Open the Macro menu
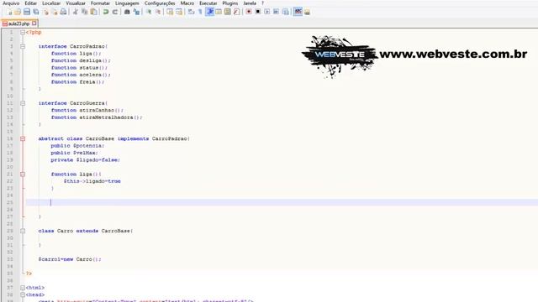Viewport: 538px width, 302px height. click(187, 3)
